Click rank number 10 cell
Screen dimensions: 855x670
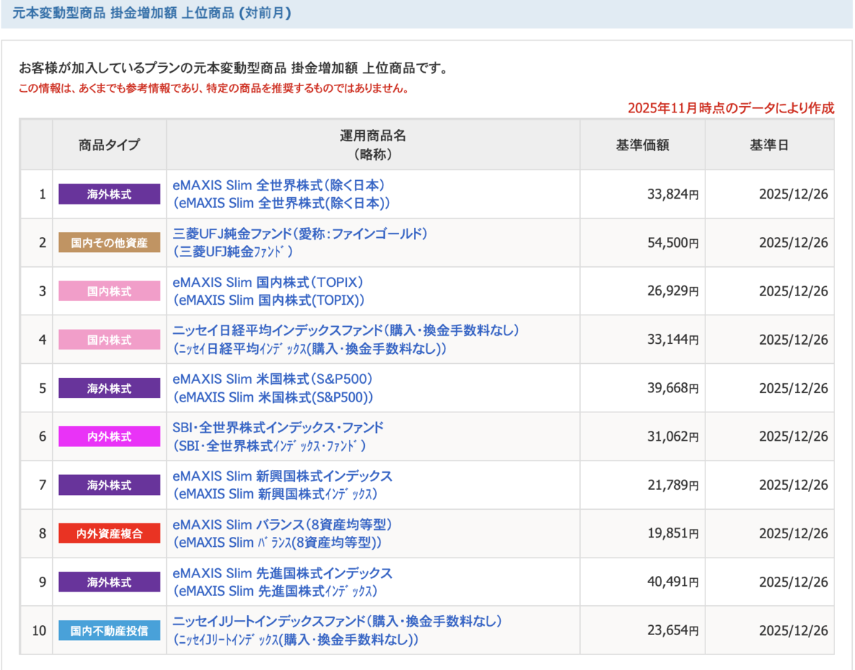pyautogui.click(x=36, y=629)
